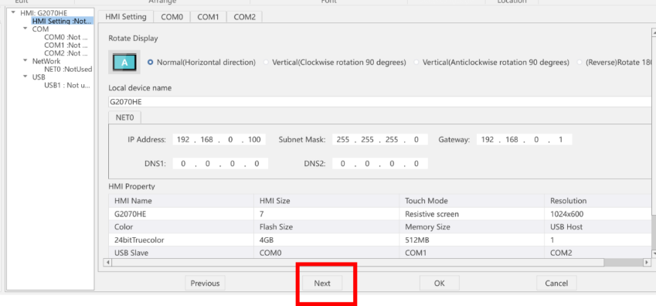
Task: Select Reverse rotate 180 option
Action: [x=580, y=62]
